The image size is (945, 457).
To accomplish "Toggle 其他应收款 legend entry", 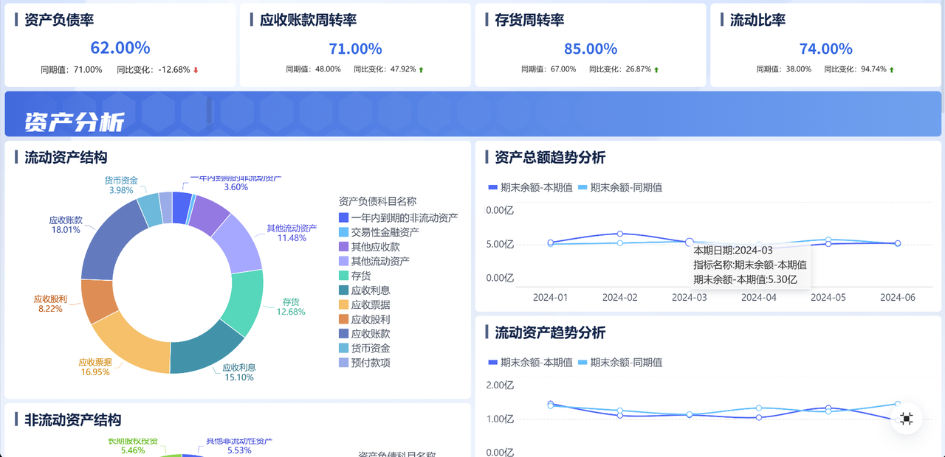I will pos(369,247).
